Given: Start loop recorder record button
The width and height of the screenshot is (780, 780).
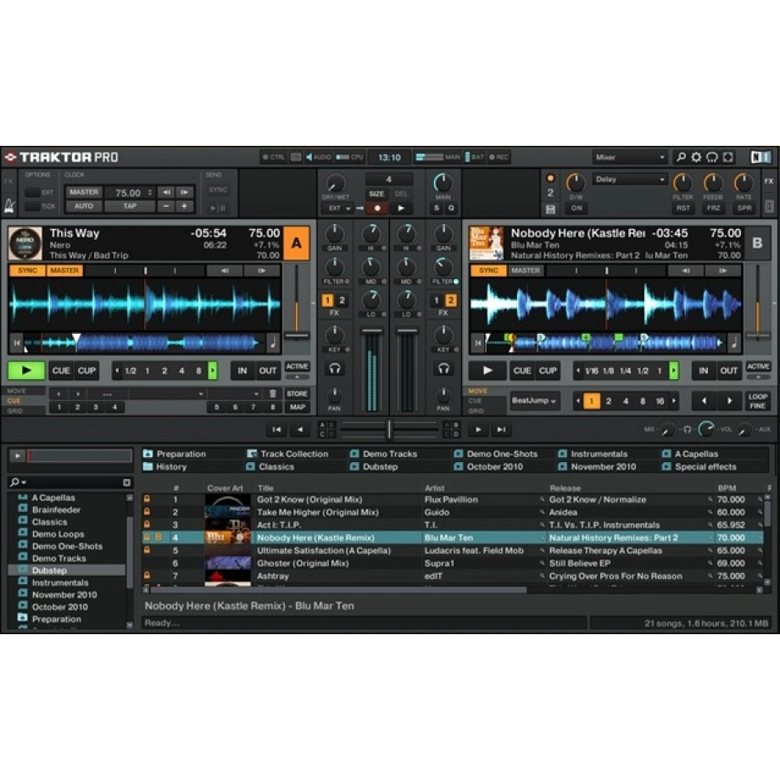Looking at the screenshot, I should click(377, 208).
